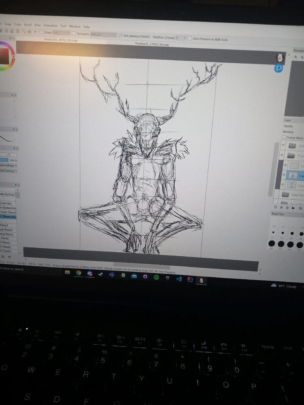
Task: Open the Epic Games taskbar icon
Action: click(x=167, y=278)
